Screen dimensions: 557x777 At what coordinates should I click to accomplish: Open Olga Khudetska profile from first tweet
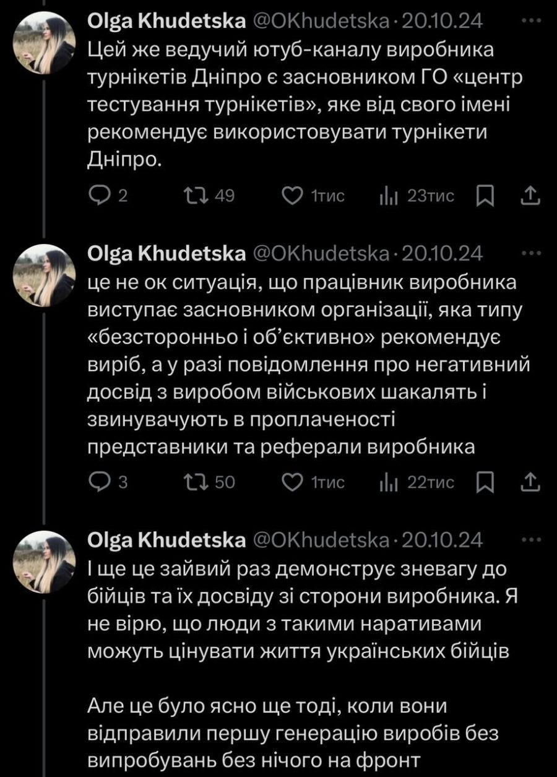166,22
